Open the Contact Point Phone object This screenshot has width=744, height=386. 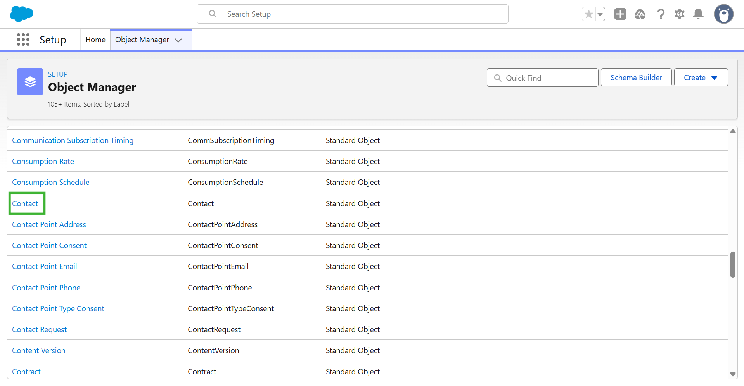point(46,288)
